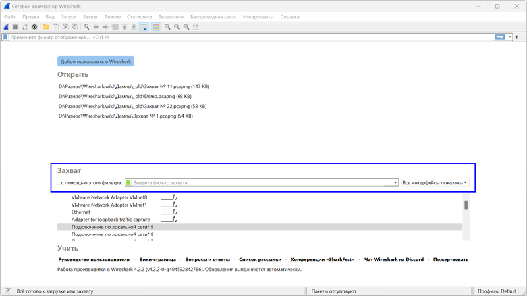This screenshot has height=296, width=527.
Task: Open recent file Demo.pcapng
Action: [125, 96]
